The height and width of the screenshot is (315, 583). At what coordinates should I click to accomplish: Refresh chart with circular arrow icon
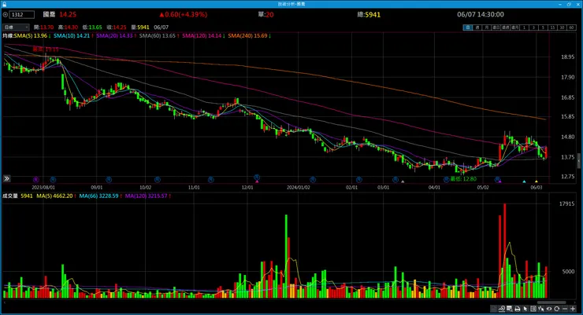point(556,309)
